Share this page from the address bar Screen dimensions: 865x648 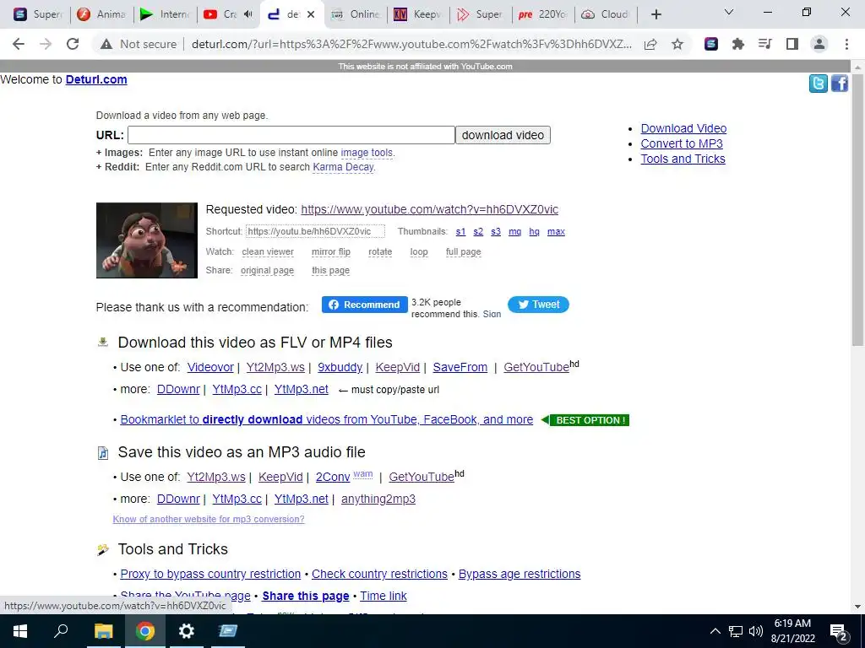(650, 44)
